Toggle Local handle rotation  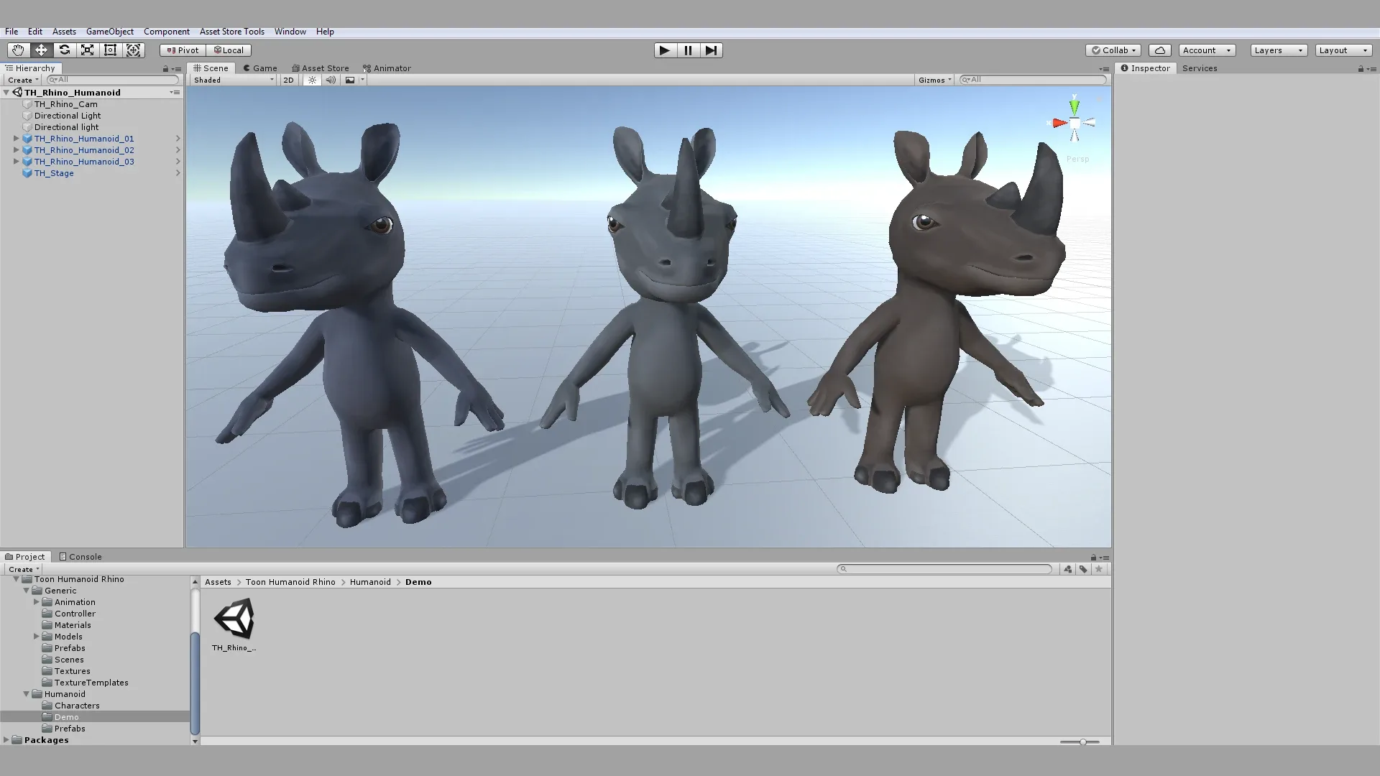pyautogui.click(x=229, y=50)
